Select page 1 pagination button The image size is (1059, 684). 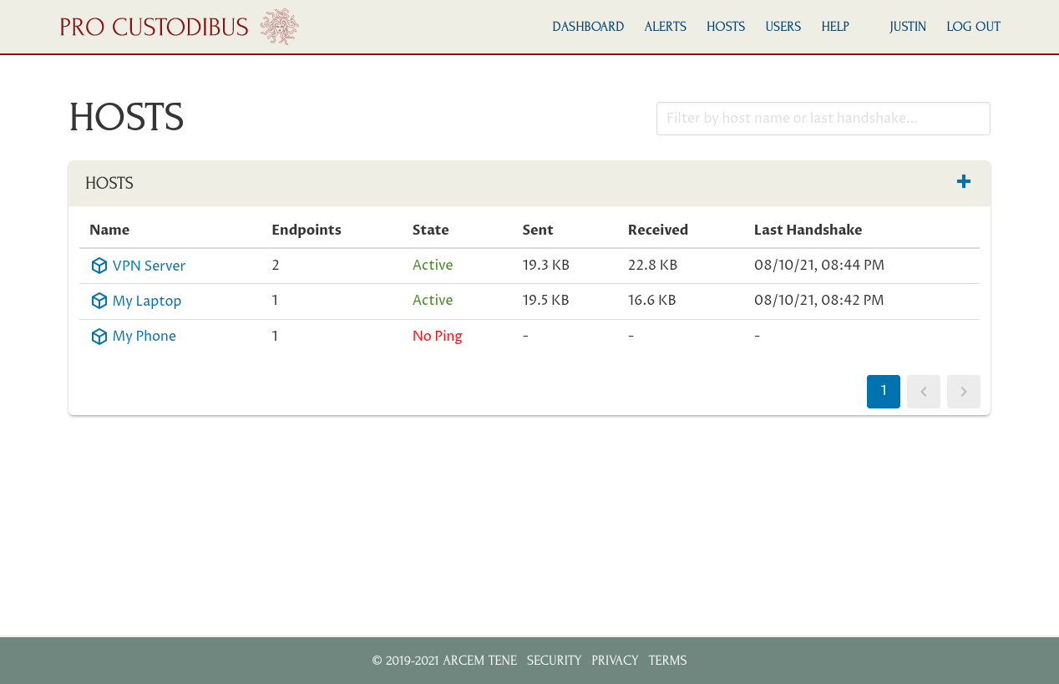[884, 392]
